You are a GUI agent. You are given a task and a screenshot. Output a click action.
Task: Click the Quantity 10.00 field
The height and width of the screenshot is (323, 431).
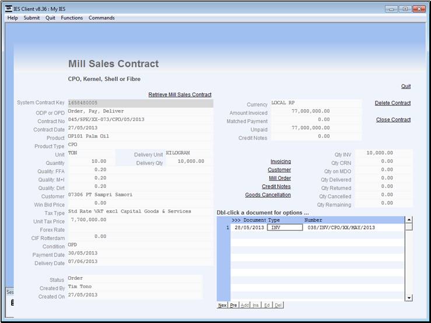tap(91, 162)
